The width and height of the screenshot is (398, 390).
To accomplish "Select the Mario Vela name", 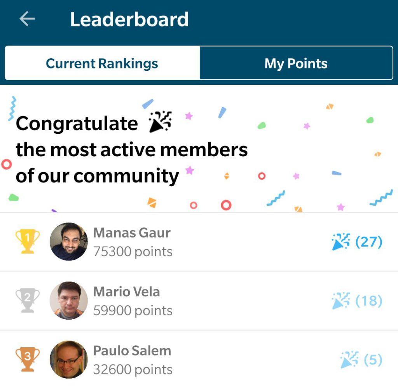I will coord(126,292).
